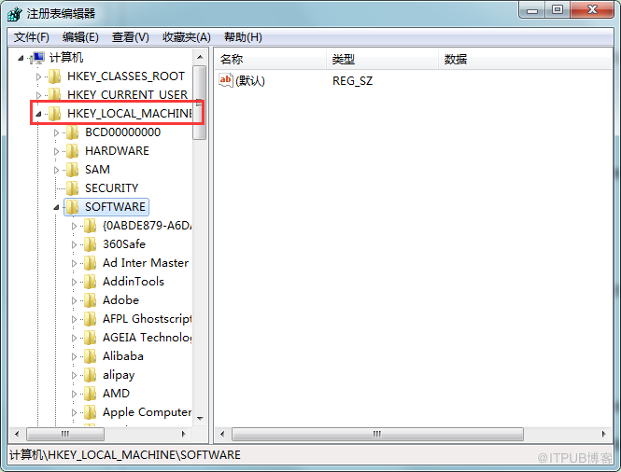Click the status bar path 计算机\HKEY_LOCAL_MACHINE\SOFTWARE
This screenshot has height=472, width=621.
click(x=125, y=455)
